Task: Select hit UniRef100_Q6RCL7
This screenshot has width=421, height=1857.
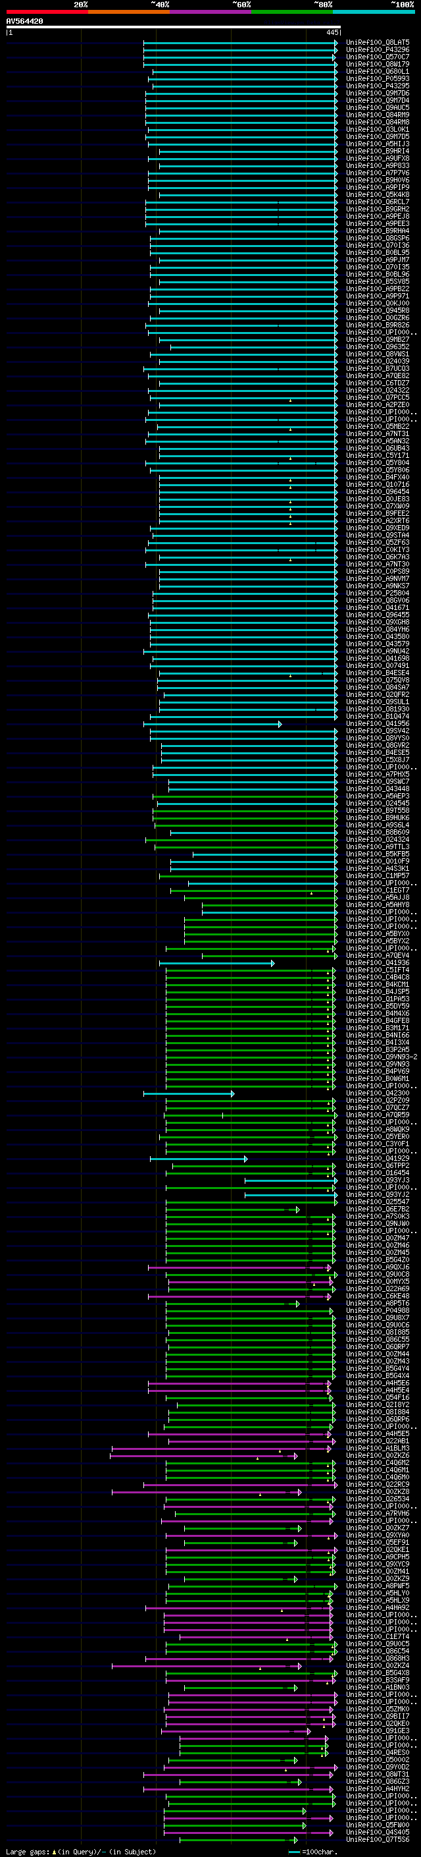Action: [378, 202]
